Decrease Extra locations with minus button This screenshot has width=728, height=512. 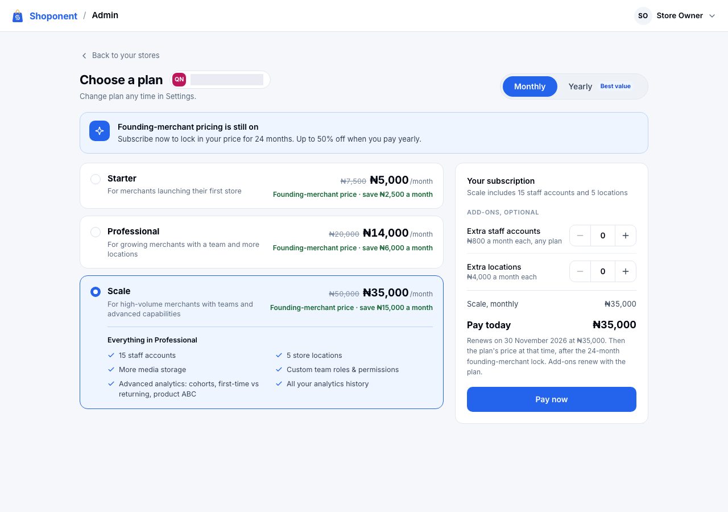click(580, 271)
